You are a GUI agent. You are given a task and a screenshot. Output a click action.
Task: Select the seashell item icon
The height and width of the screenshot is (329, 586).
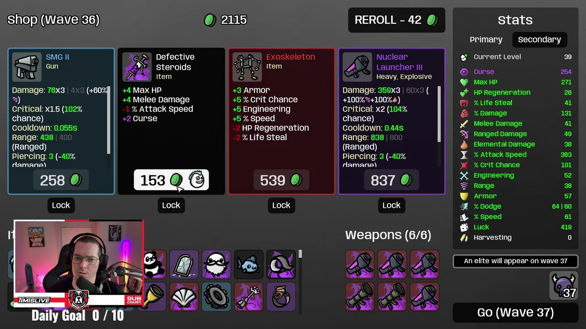tap(184, 297)
